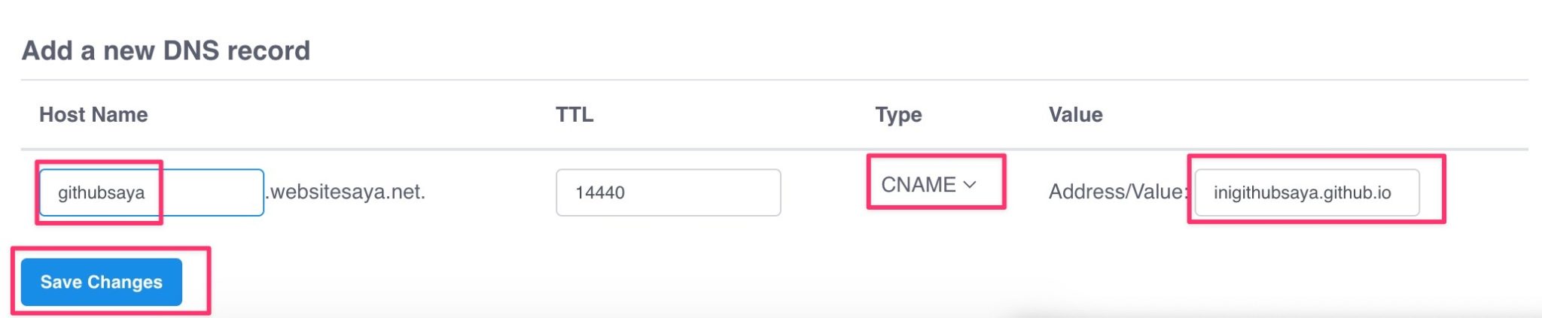
Task: Click the Value column header
Action: click(x=1075, y=114)
